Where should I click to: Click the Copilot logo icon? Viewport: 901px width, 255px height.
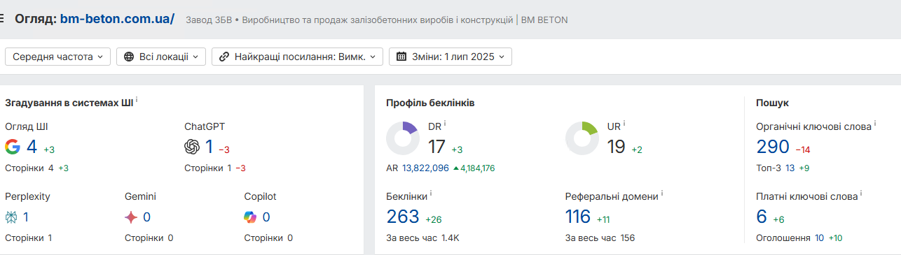pyautogui.click(x=251, y=217)
